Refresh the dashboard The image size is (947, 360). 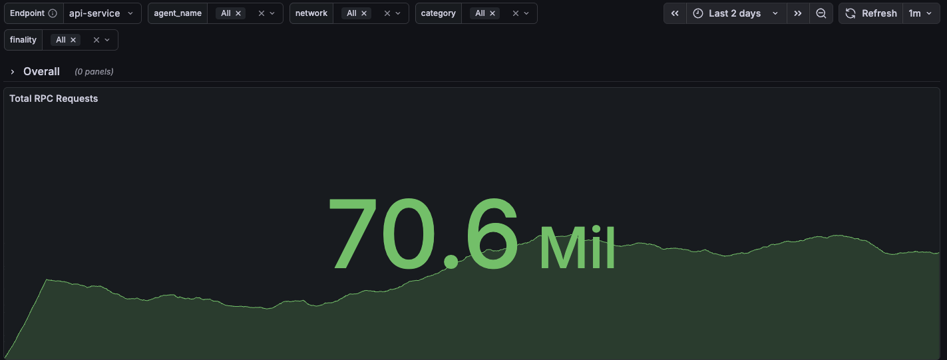pyautogui.click(x=870, y=13)
